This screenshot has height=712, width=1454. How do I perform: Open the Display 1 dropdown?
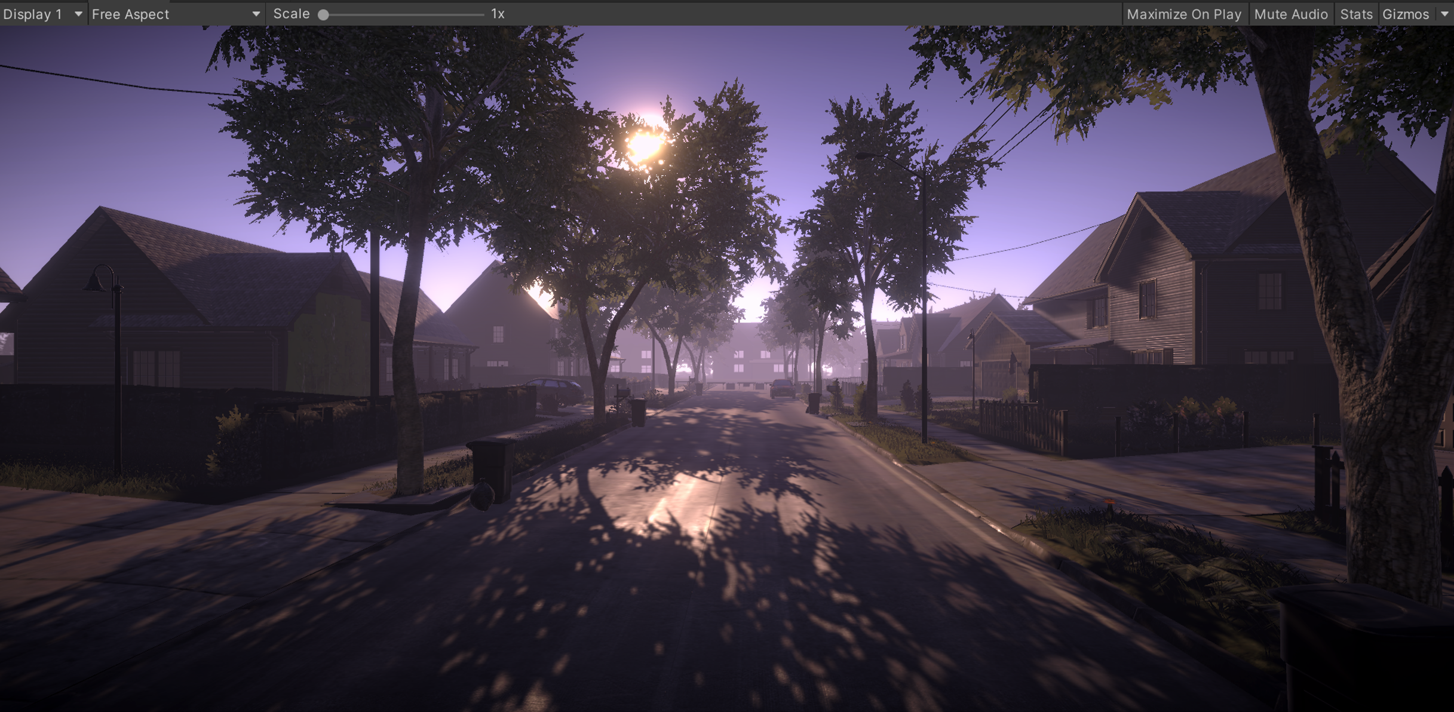coord(33,14)
